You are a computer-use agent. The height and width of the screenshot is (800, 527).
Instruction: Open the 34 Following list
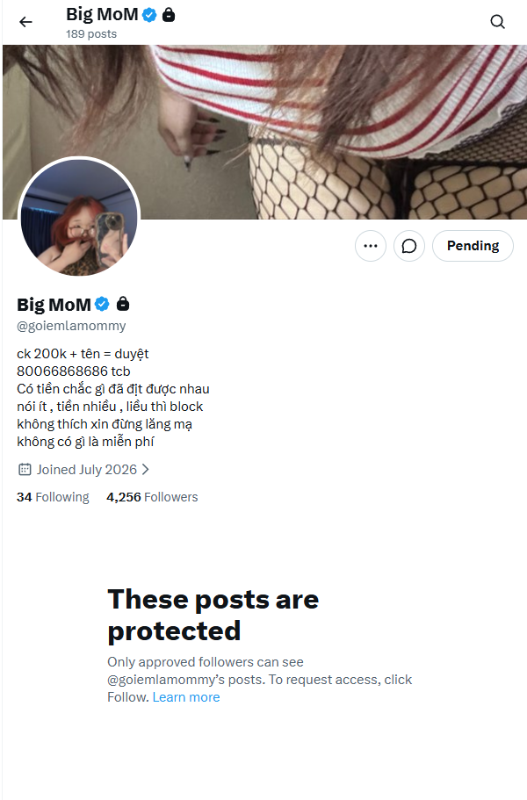53,497
